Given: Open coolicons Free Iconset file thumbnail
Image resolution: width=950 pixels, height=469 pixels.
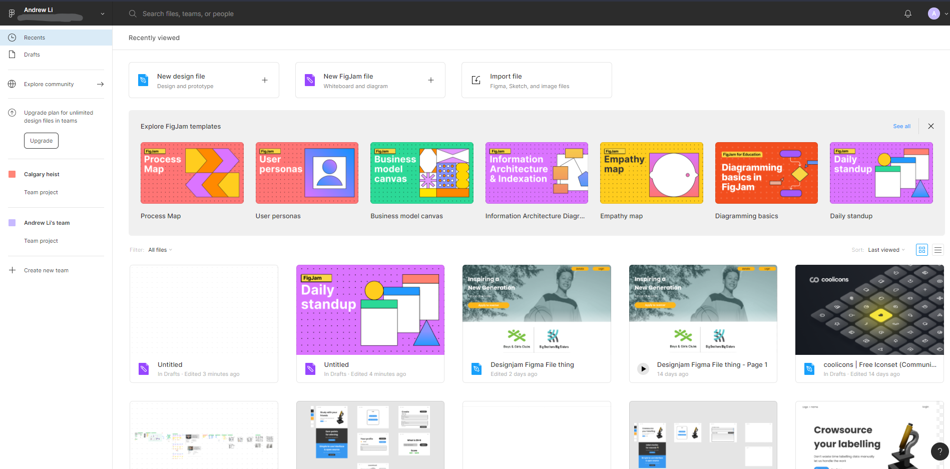Looking at the screenshot, I should point(869,310).
